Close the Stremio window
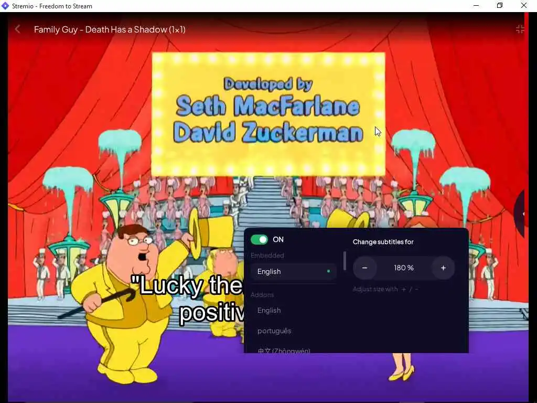The height and width of the screenshot is (403, 537). click(x=524, y=6)
